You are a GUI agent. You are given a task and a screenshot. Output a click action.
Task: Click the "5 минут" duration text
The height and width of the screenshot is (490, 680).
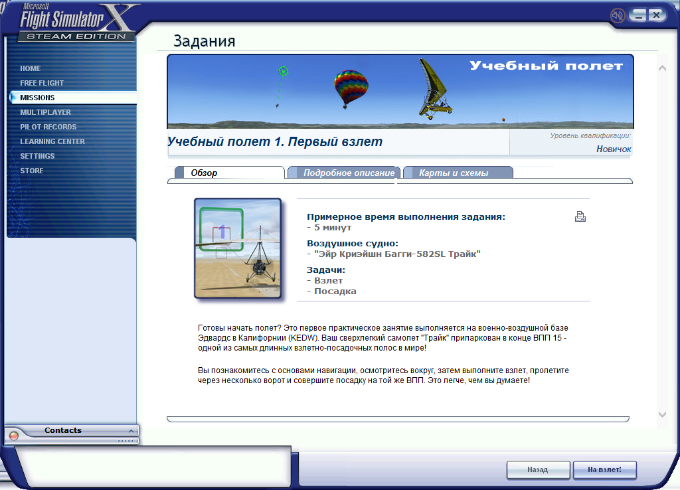tap(333, 228)
